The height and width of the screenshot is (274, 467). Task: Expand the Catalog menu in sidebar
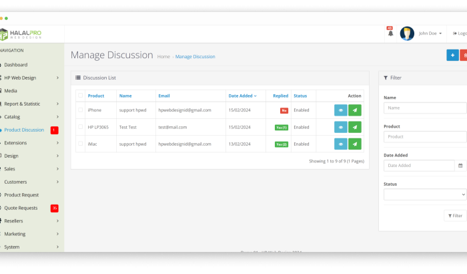(31, 116)
